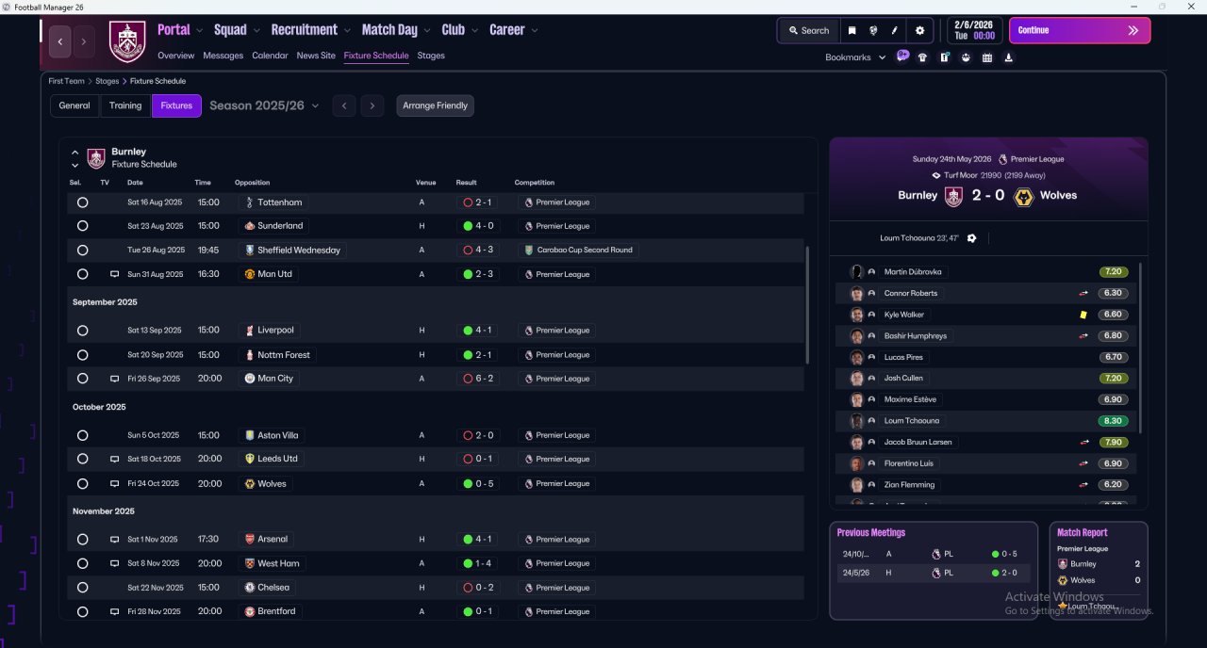Viewport: 1207px width, 648px height.
Task: Open the world globe icon
Action: coord(874,30)
